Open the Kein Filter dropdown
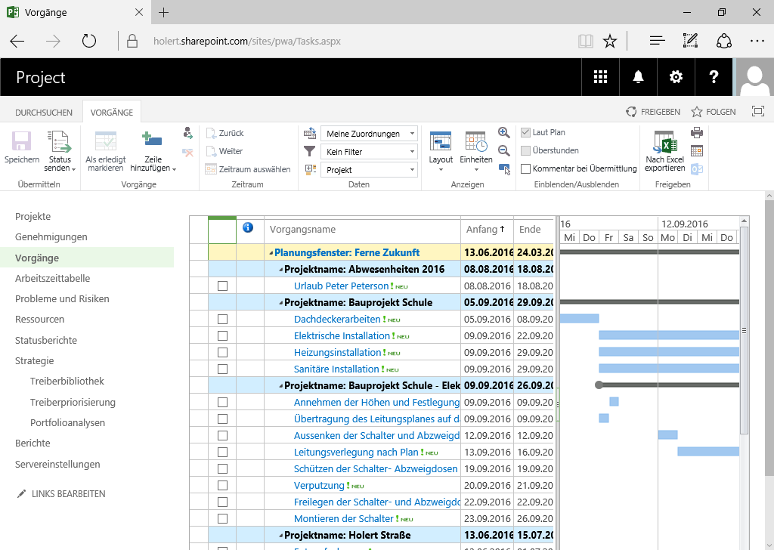 (x=369, y=152)
